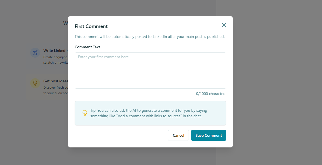Screen dimensions: 322x165
Task: Click the auto-posted to LinkedIn description text
Action: [150, 37]
